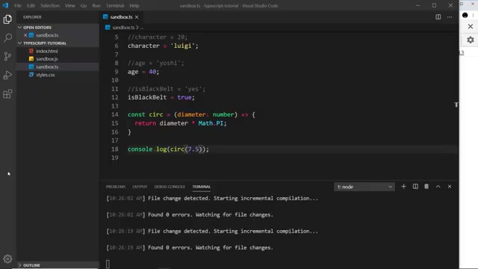
Task: Open editor More Actions ellipsis
Action: (450, 17)
